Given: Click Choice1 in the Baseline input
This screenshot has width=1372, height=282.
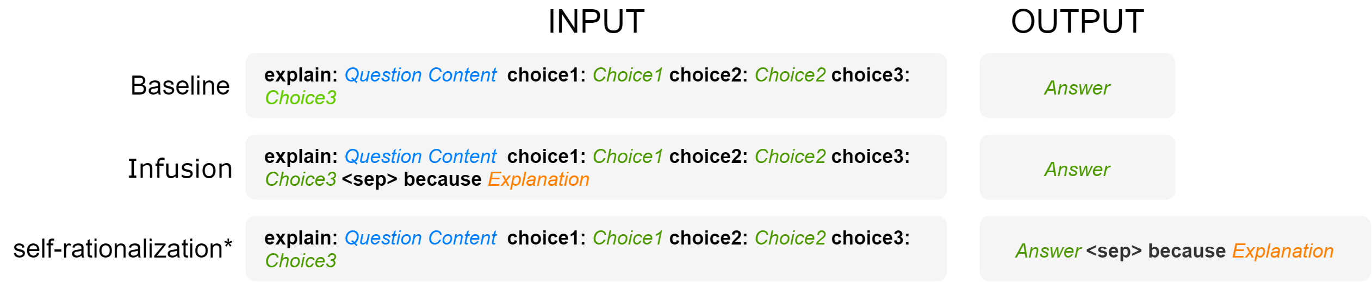Looking at the screenshot, I should point(627,75).
